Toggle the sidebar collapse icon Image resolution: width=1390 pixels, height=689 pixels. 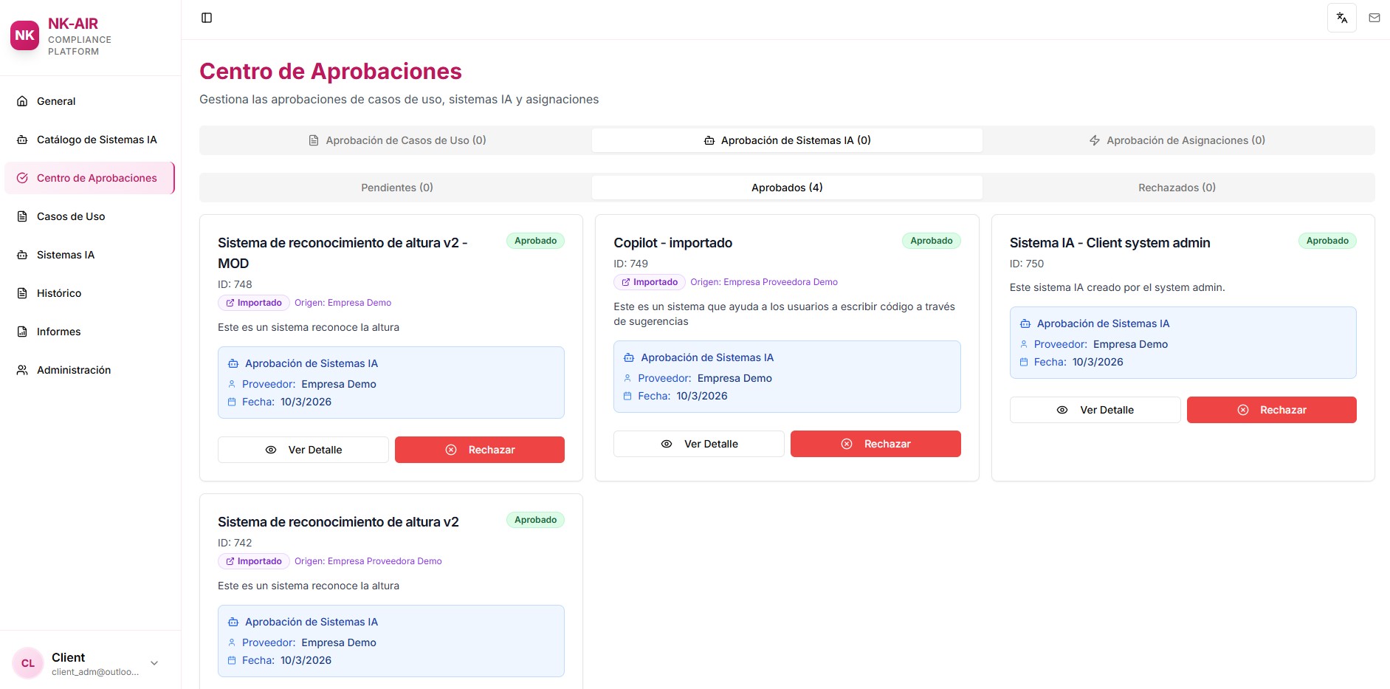tap(207, 18)
